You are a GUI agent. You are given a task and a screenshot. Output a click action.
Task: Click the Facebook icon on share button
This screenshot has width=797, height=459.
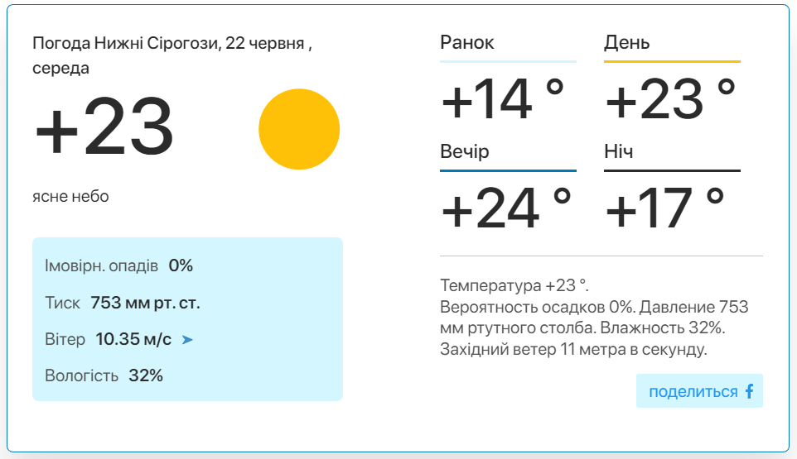pyautogui.click(x=749, y=391)
